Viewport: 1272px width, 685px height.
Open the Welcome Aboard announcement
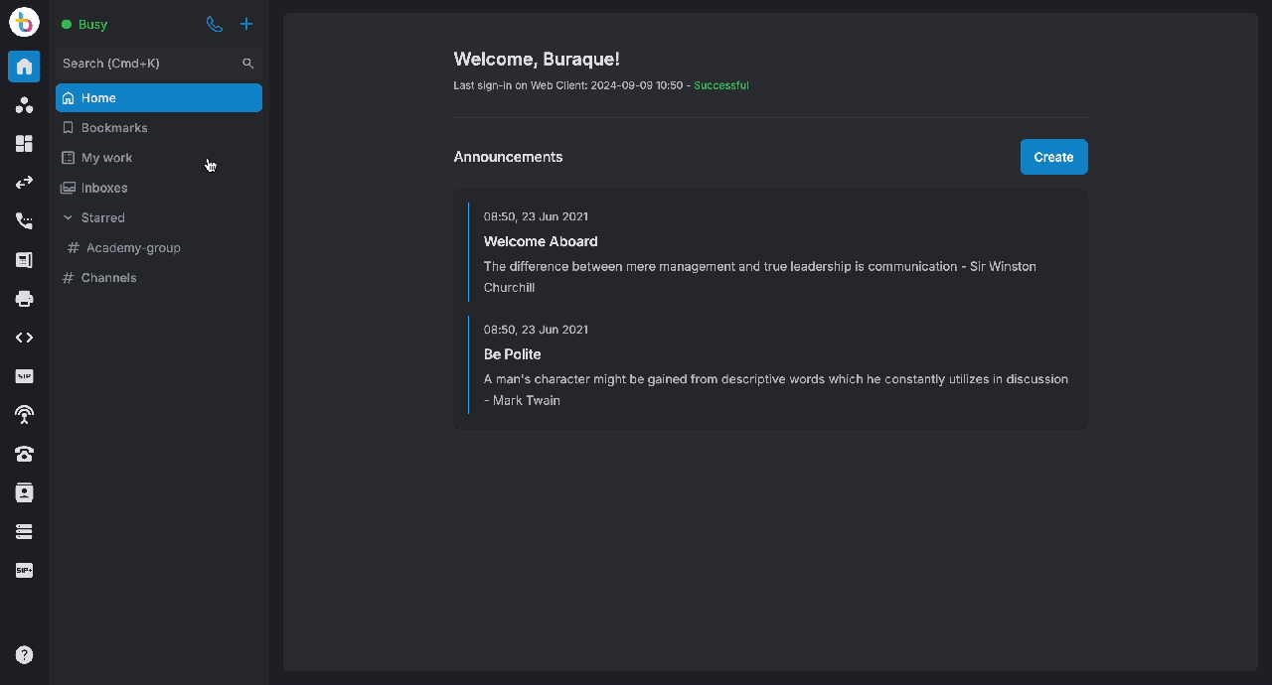541,241
